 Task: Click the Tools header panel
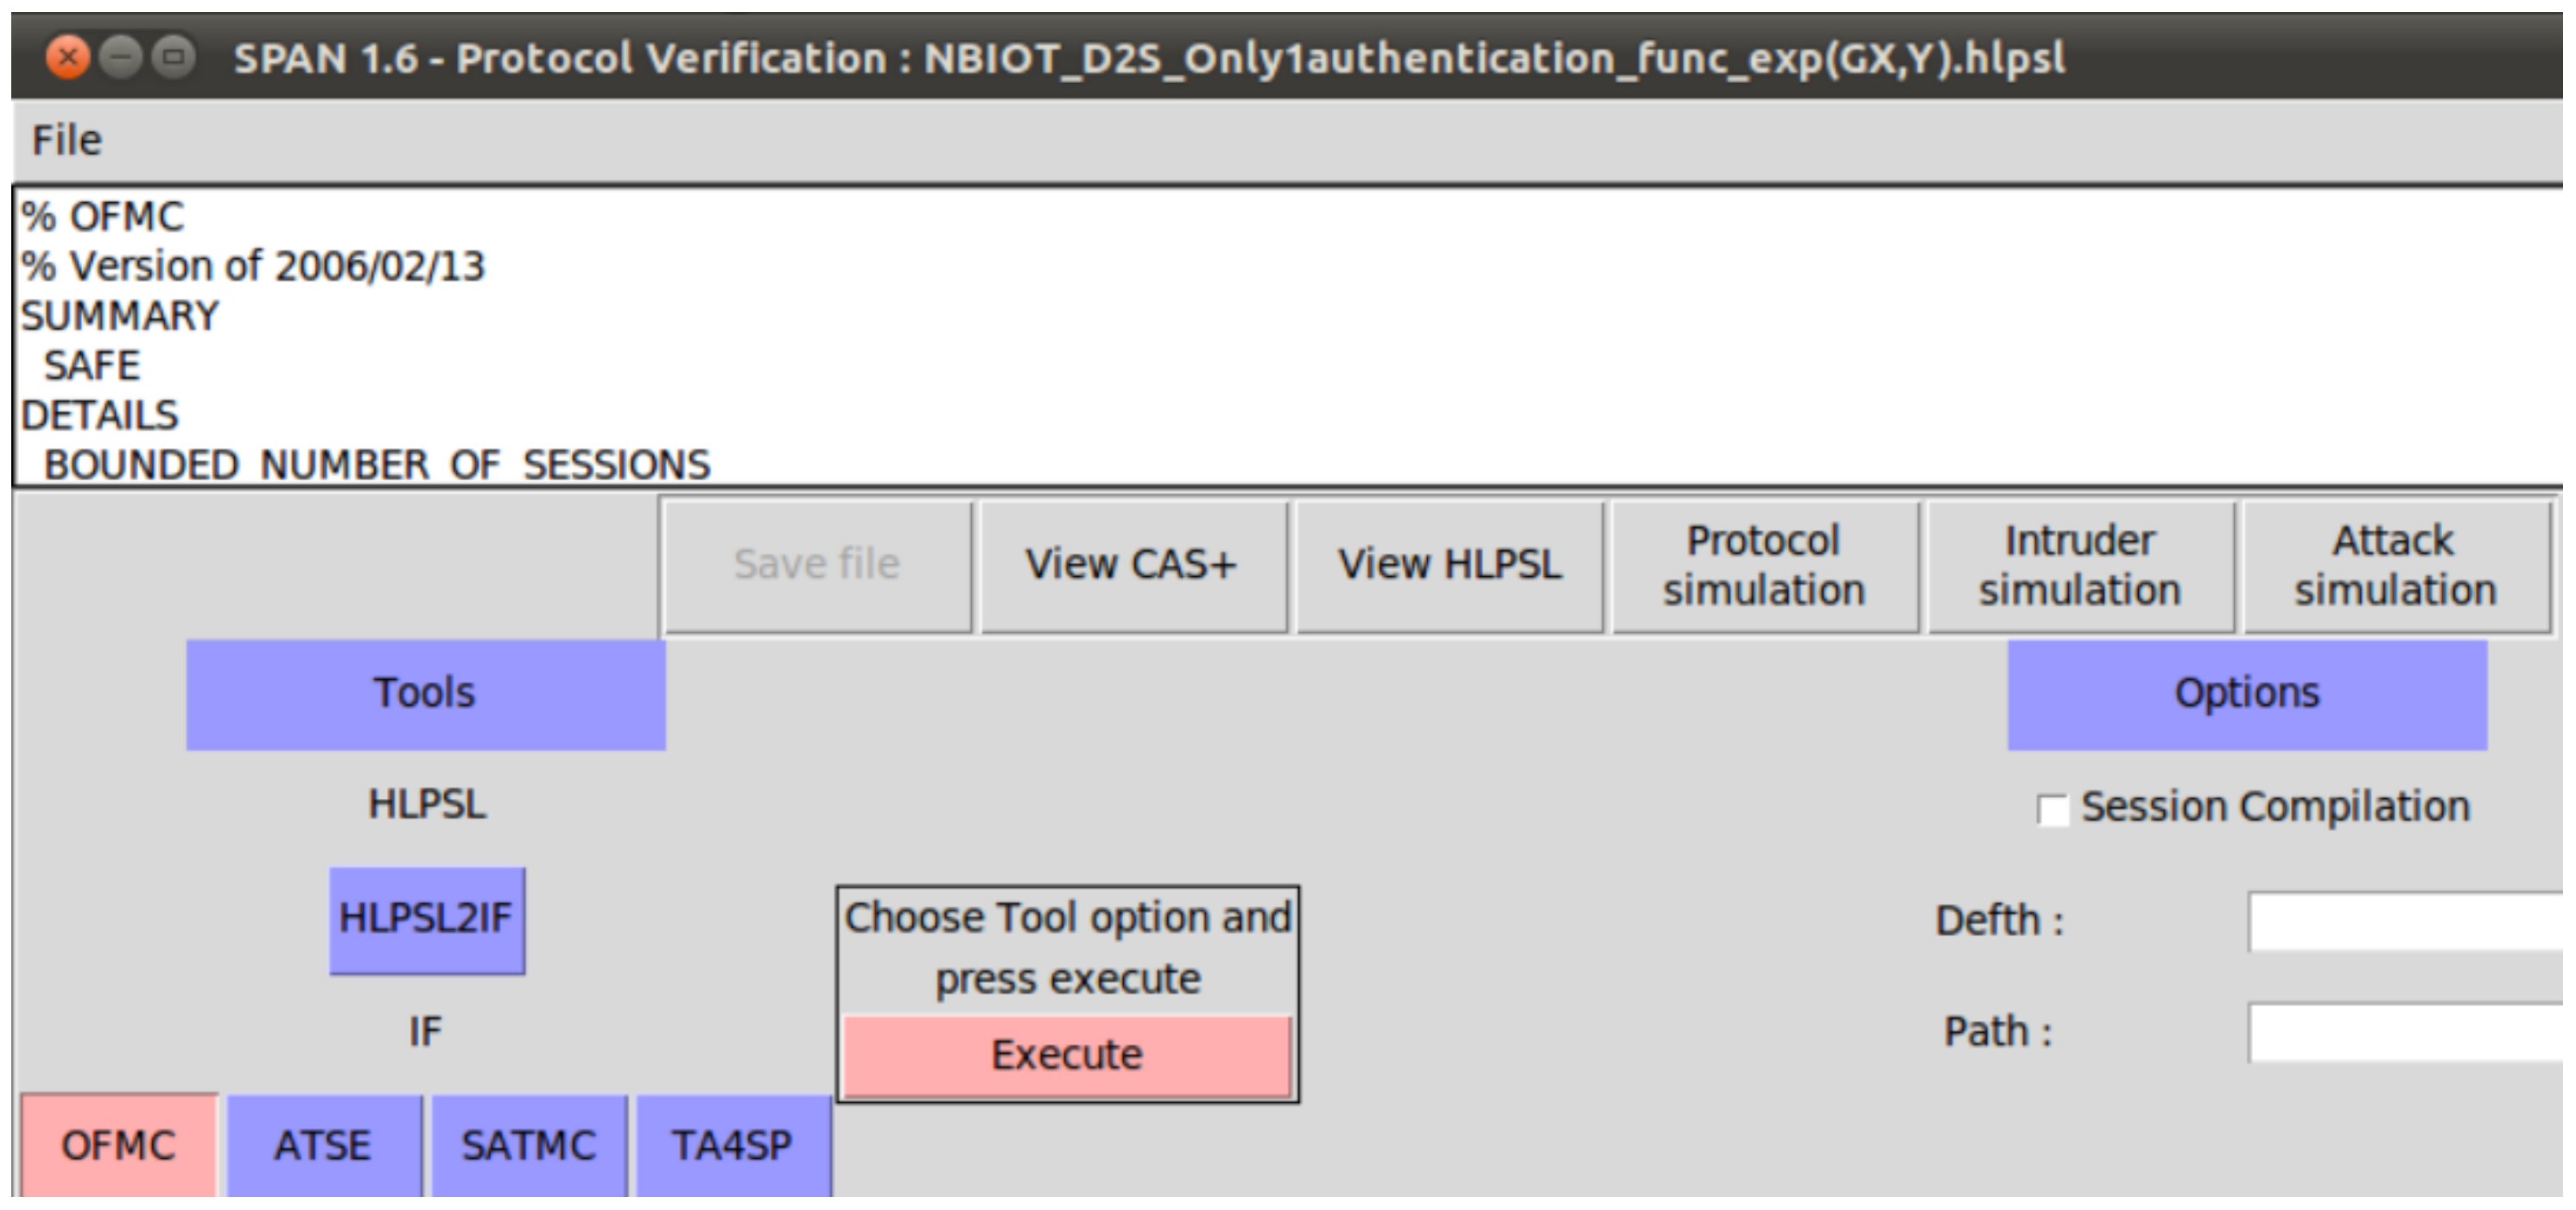click(425, 694)
